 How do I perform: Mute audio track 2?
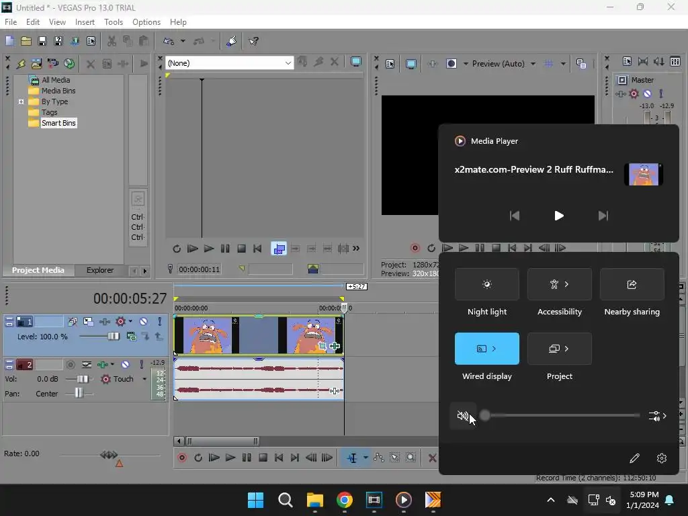tap(126, 364)
